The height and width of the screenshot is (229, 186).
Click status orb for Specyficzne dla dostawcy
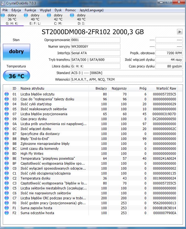pos(7,134)
